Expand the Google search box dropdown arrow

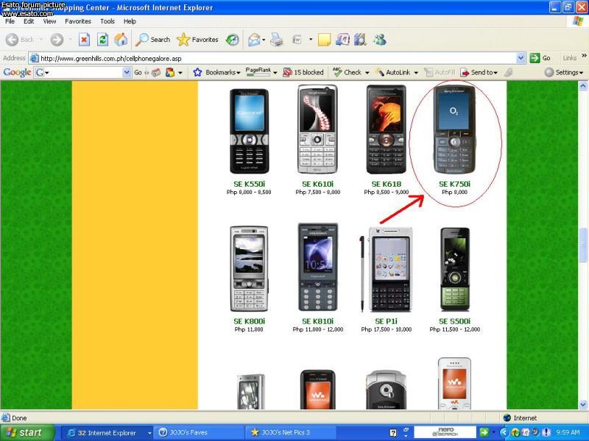[127, 72]
